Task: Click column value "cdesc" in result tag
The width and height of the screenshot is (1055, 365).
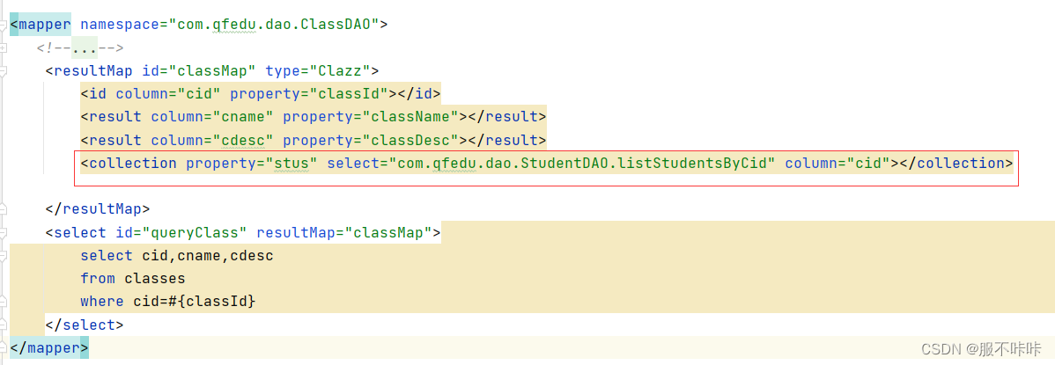Action: (x=242, y=141)
